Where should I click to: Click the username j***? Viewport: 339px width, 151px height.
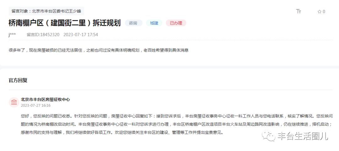[12, 35]
